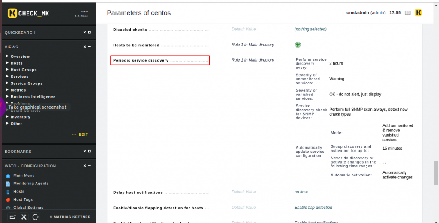Click the Main Menu icon in WATO
Viewport: 439px width, 223px height.
(8, 176)
